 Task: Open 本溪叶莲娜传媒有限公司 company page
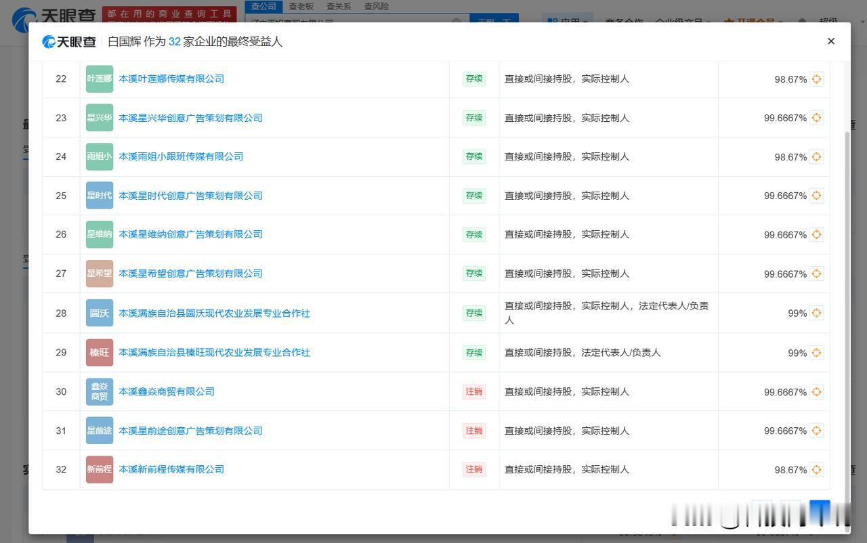[171, 79]
